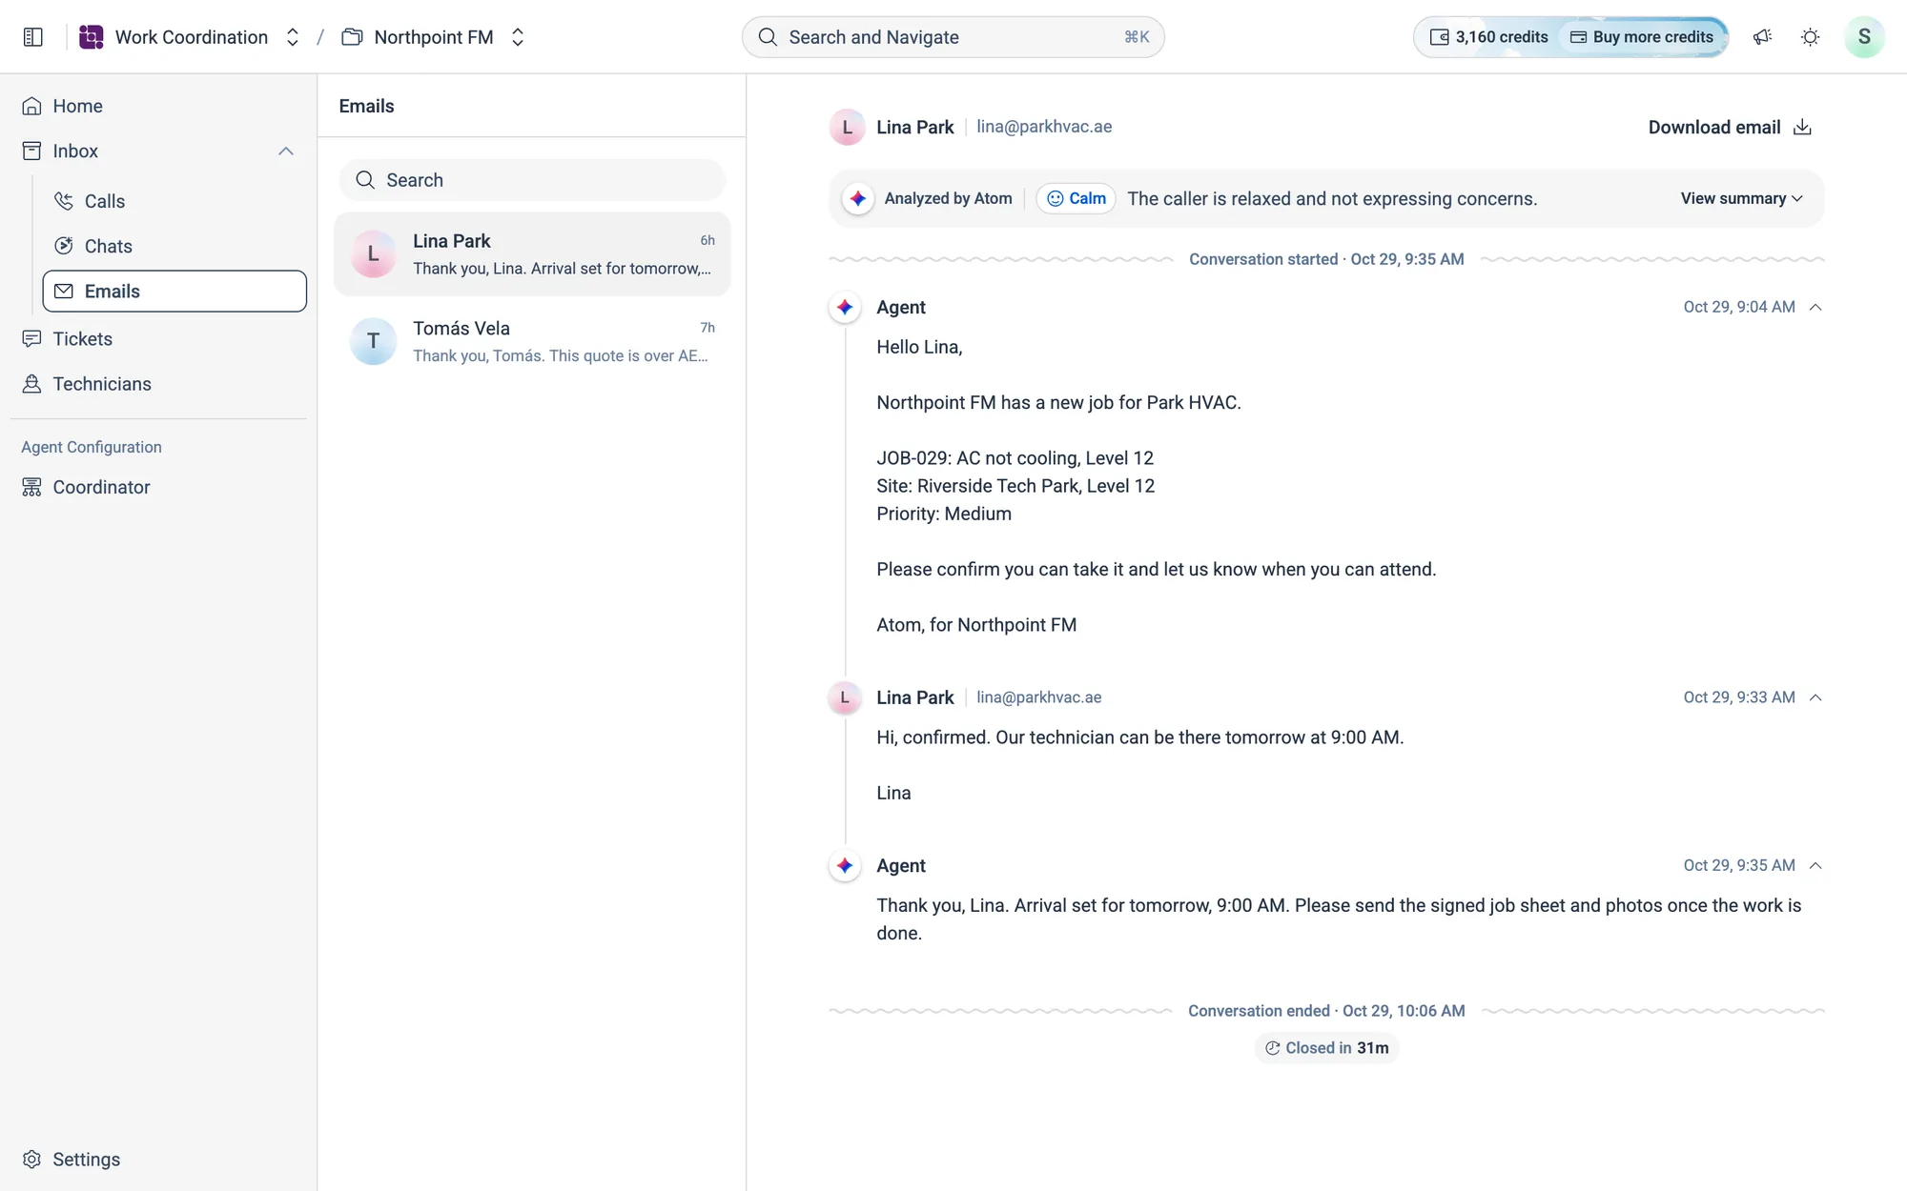Open the Lina Park email thread
Screen dimensions: 1907x1191
[532, 253]
